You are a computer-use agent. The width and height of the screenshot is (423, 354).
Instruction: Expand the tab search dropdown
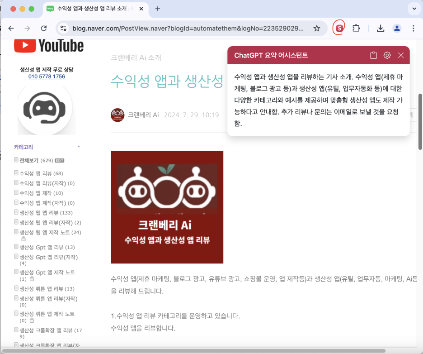pos(414,9)
